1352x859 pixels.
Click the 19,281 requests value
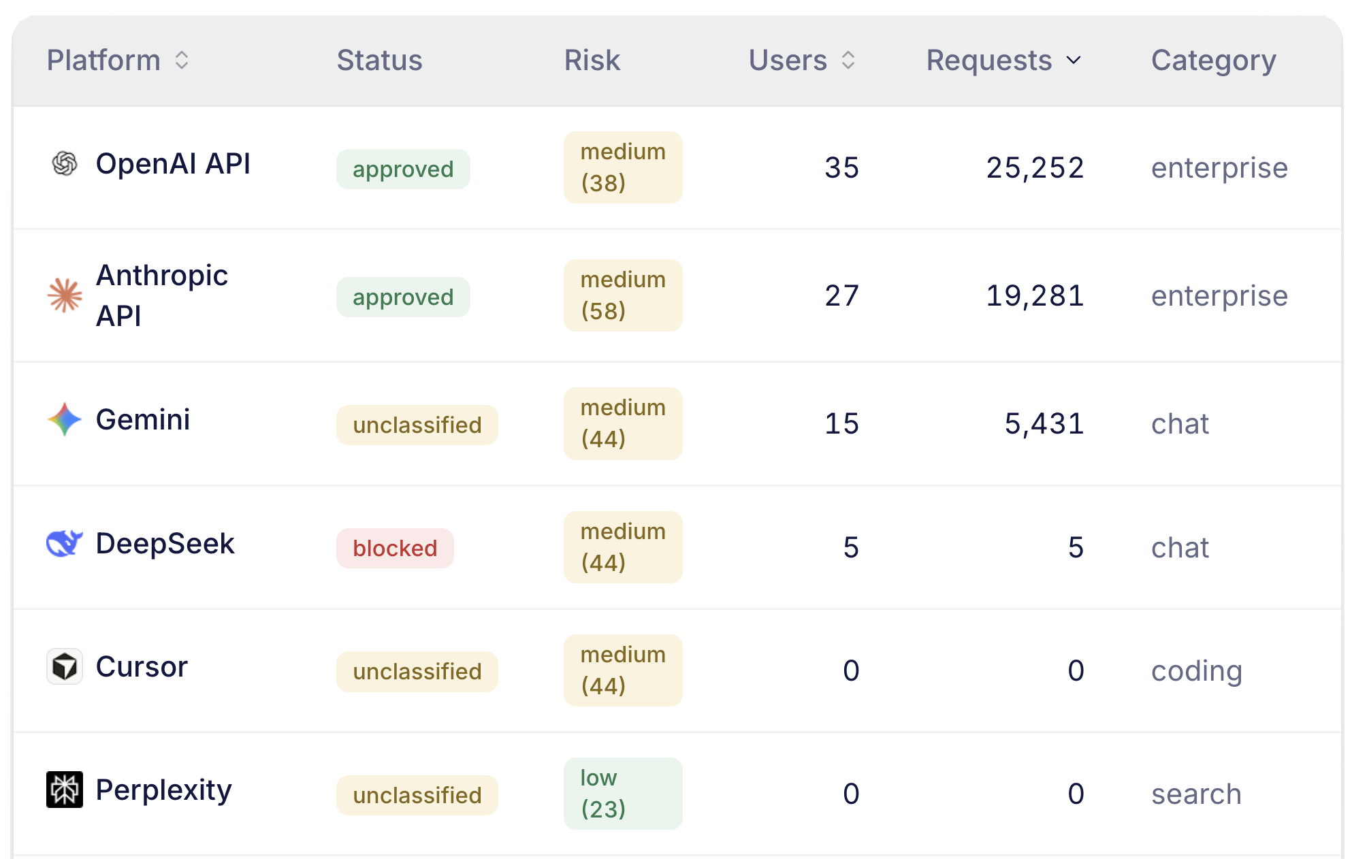point(1035,295)
